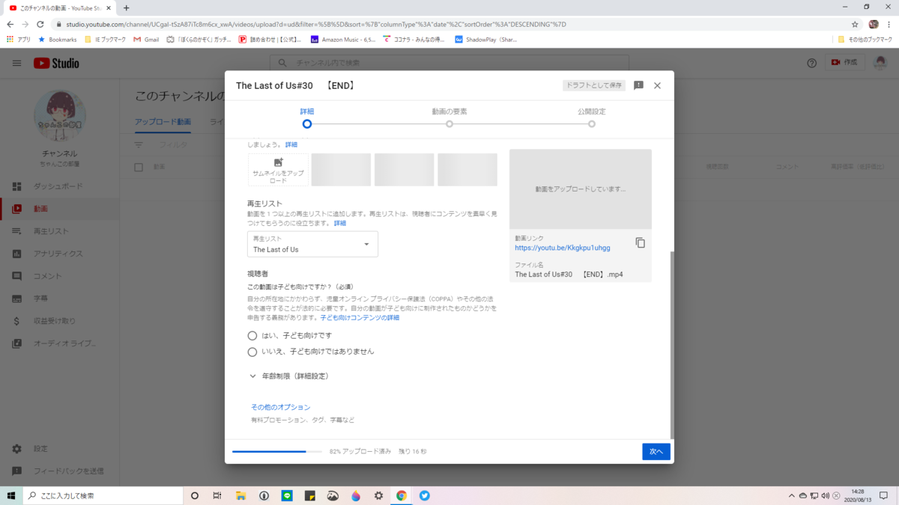Copy the video link with the copy icon
The height and width of the screenshot is (505, 899).
[640, 243]
